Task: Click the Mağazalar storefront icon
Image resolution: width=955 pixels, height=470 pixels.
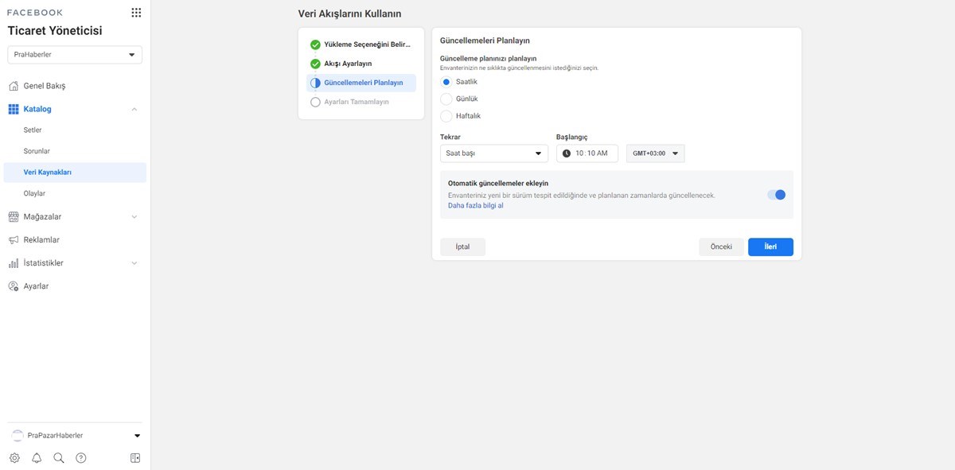Action: pos(14,216)
